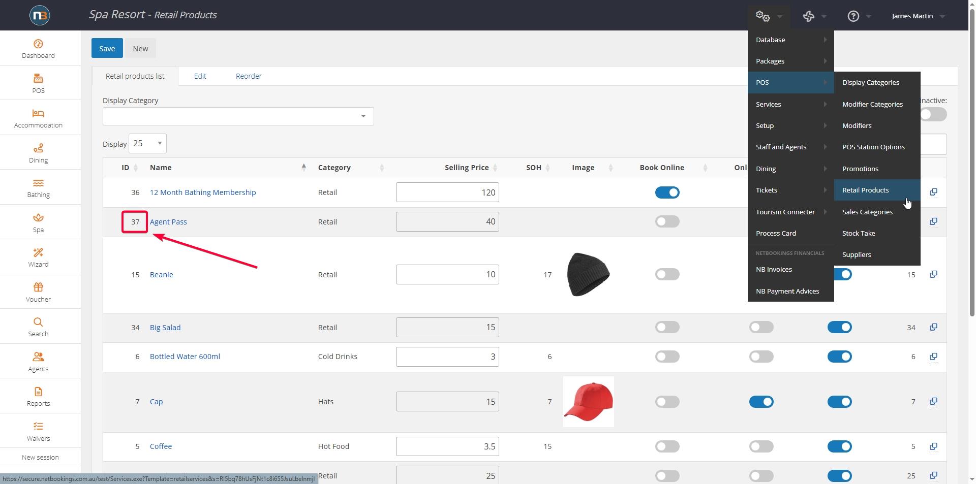Start a New session in sidebar

[x=40, y=458]
